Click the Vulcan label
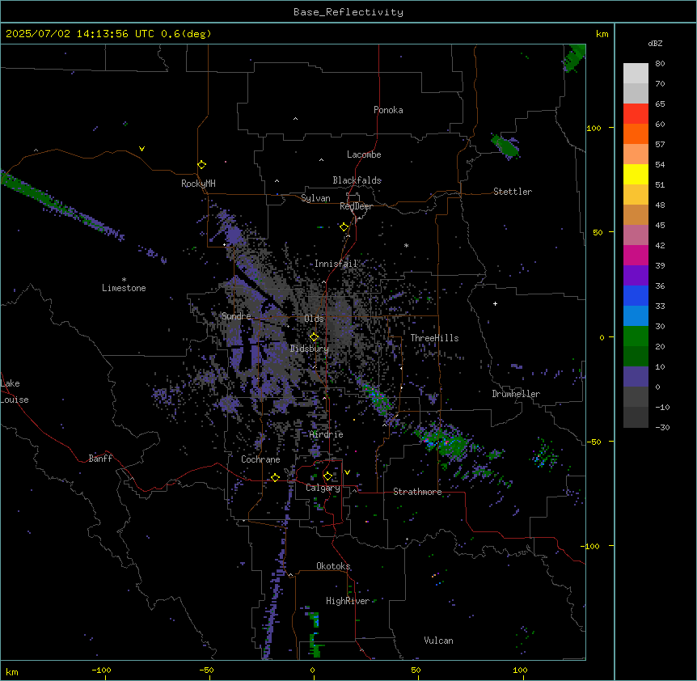 [x=438, y=641]
